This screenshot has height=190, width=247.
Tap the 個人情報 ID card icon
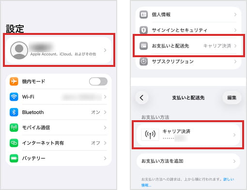143,15
